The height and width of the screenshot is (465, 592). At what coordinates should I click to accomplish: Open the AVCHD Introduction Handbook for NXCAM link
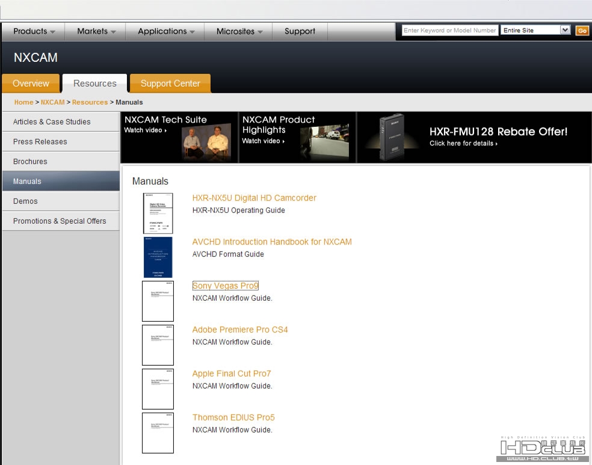click(x=272, y=242)
